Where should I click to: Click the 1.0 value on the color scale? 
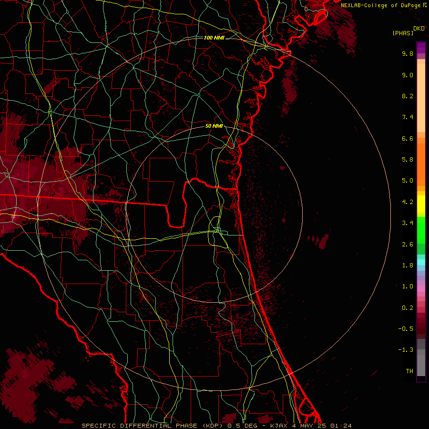[x=408, y=286]
